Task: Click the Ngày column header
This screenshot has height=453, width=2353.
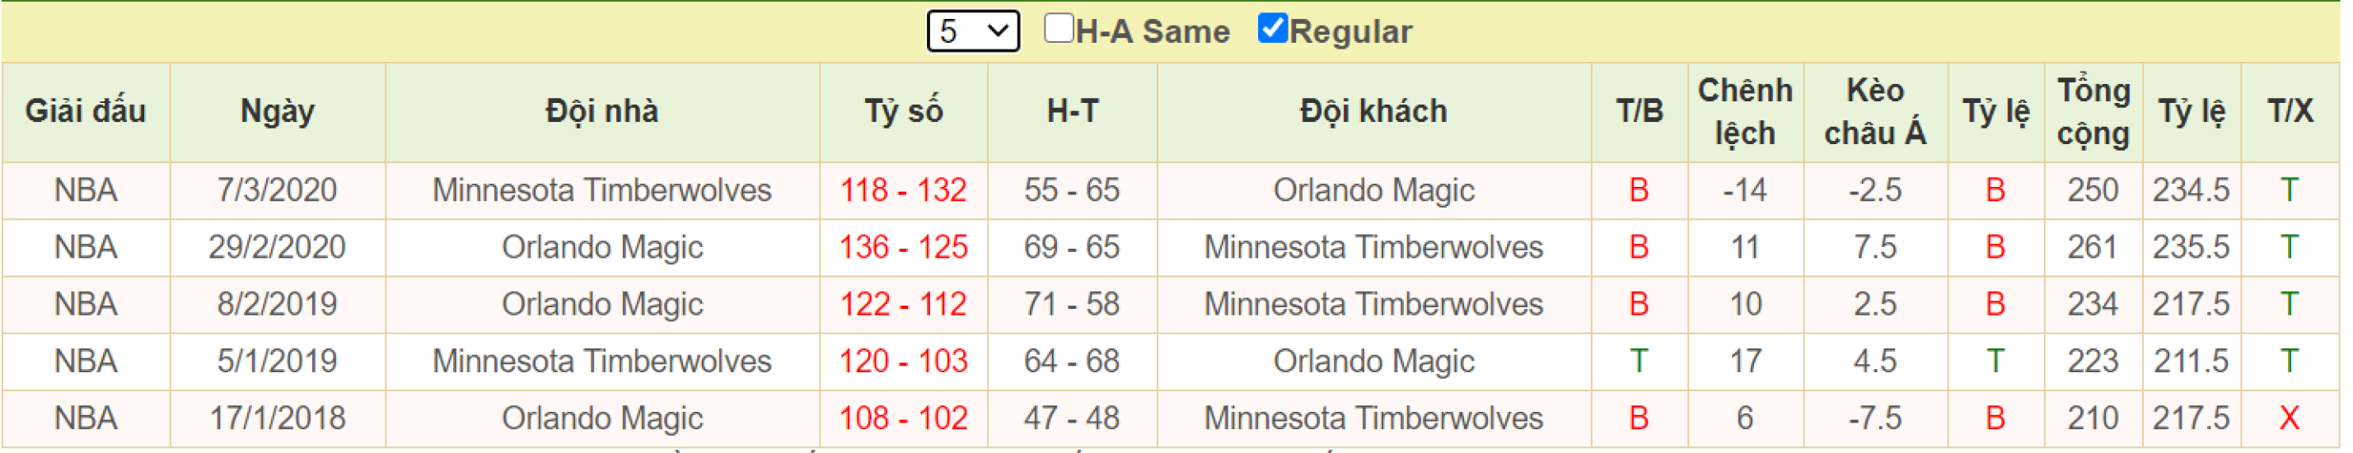Action: (x=278, y=112)
